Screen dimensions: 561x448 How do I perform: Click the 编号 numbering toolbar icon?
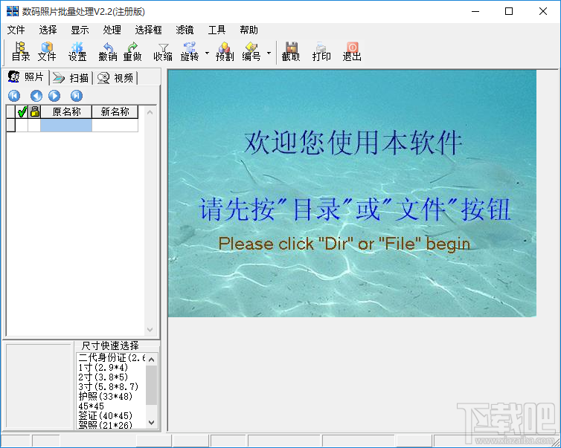251,51
